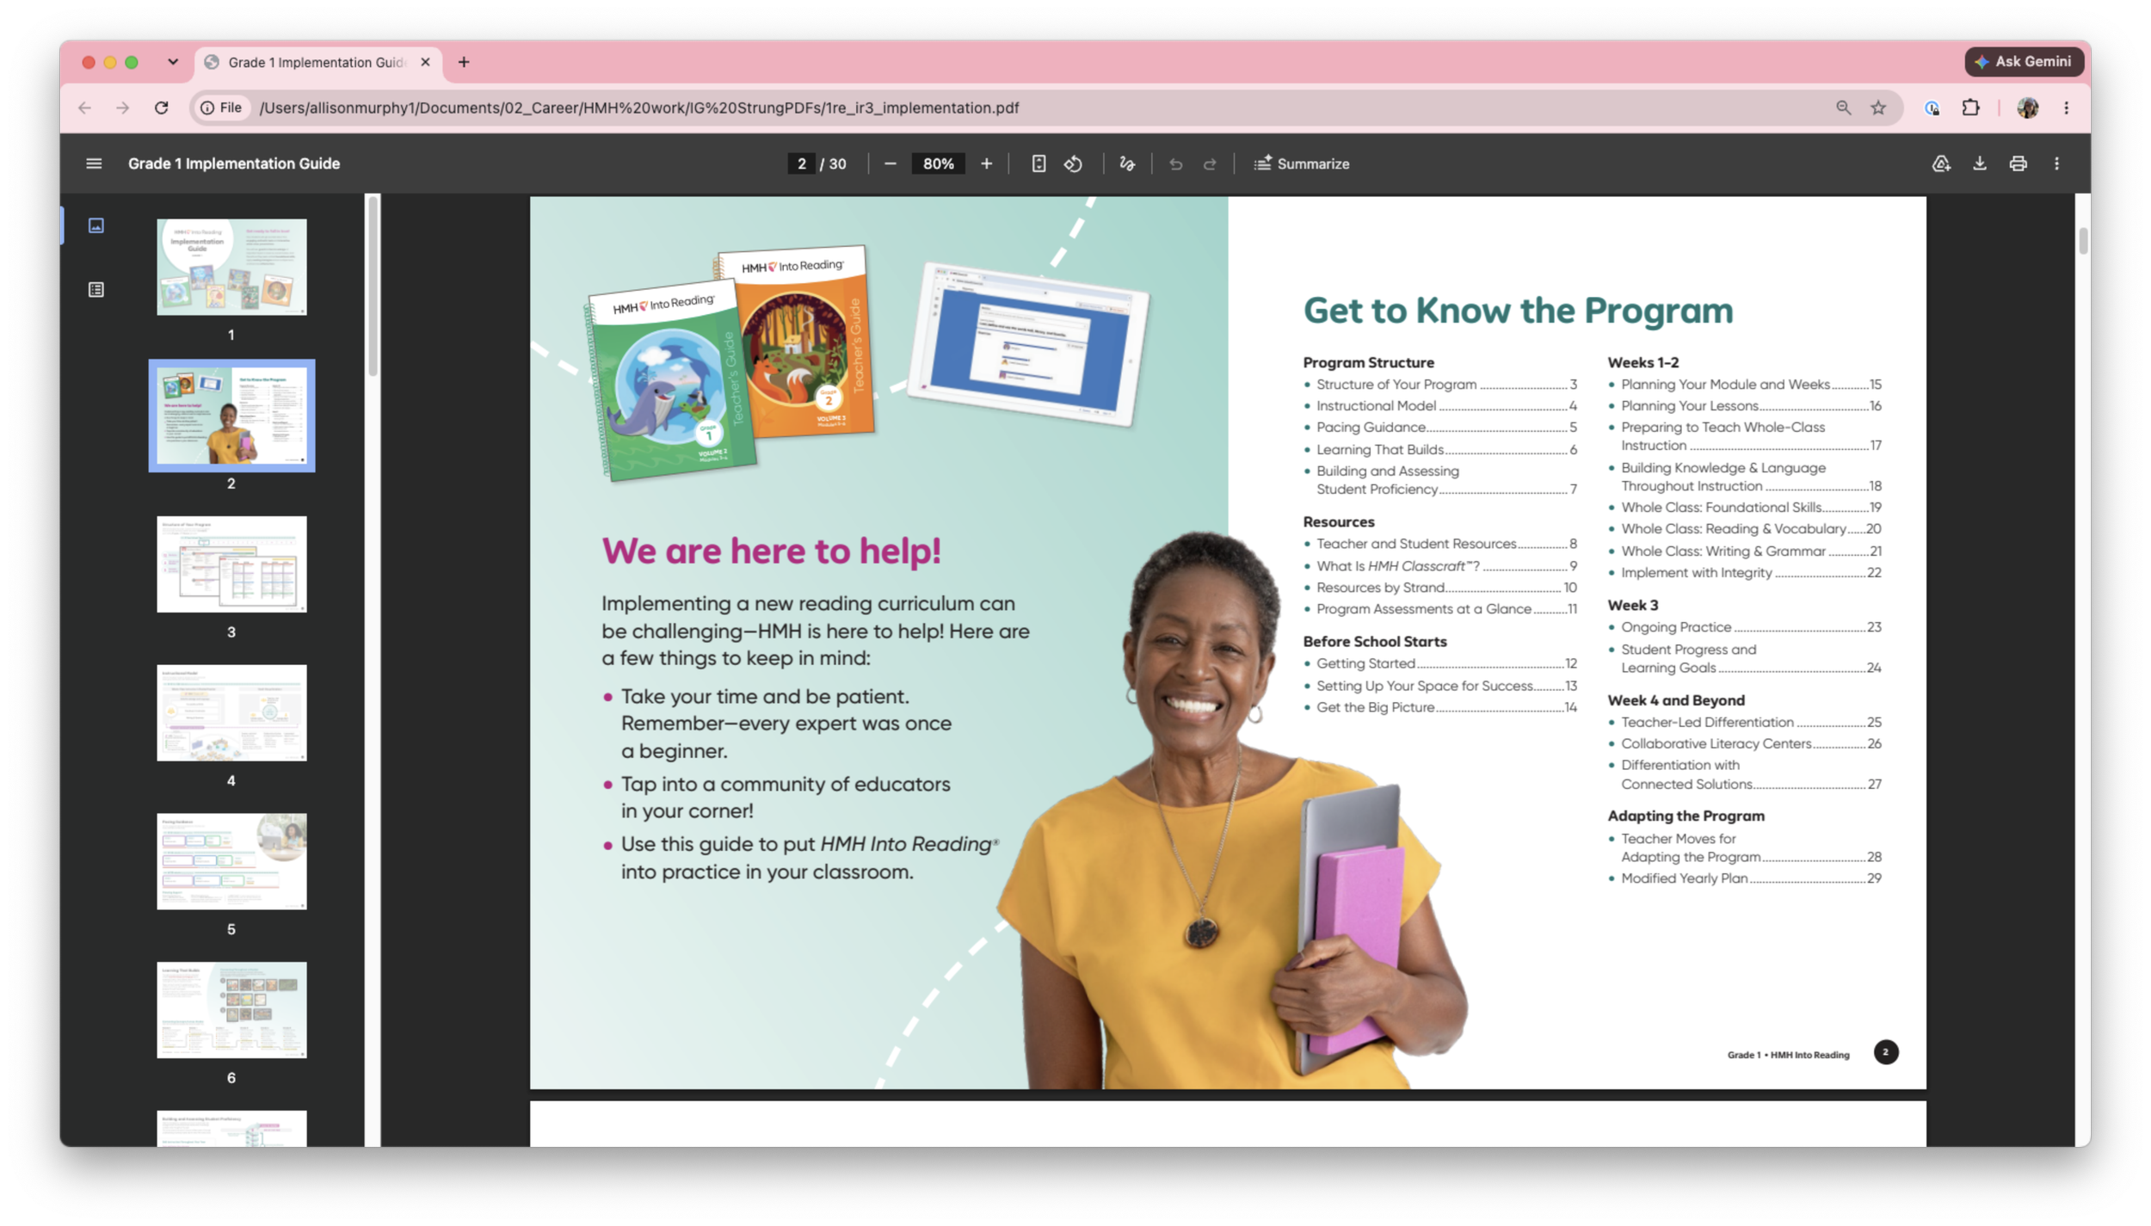The height and width of the screenshot is (1226, 2151).
Task: Toggle the PDF sidebar menu icon
Action: pyautogui.click(x=94, y=163)
